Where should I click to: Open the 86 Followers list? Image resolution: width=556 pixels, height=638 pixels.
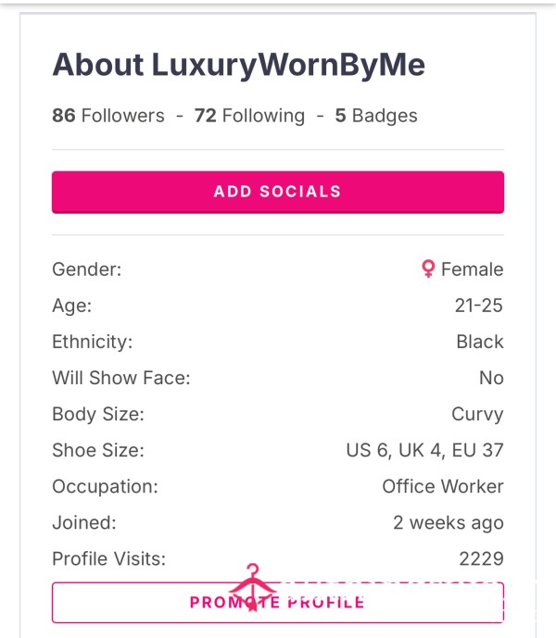[x=108, y=116]
